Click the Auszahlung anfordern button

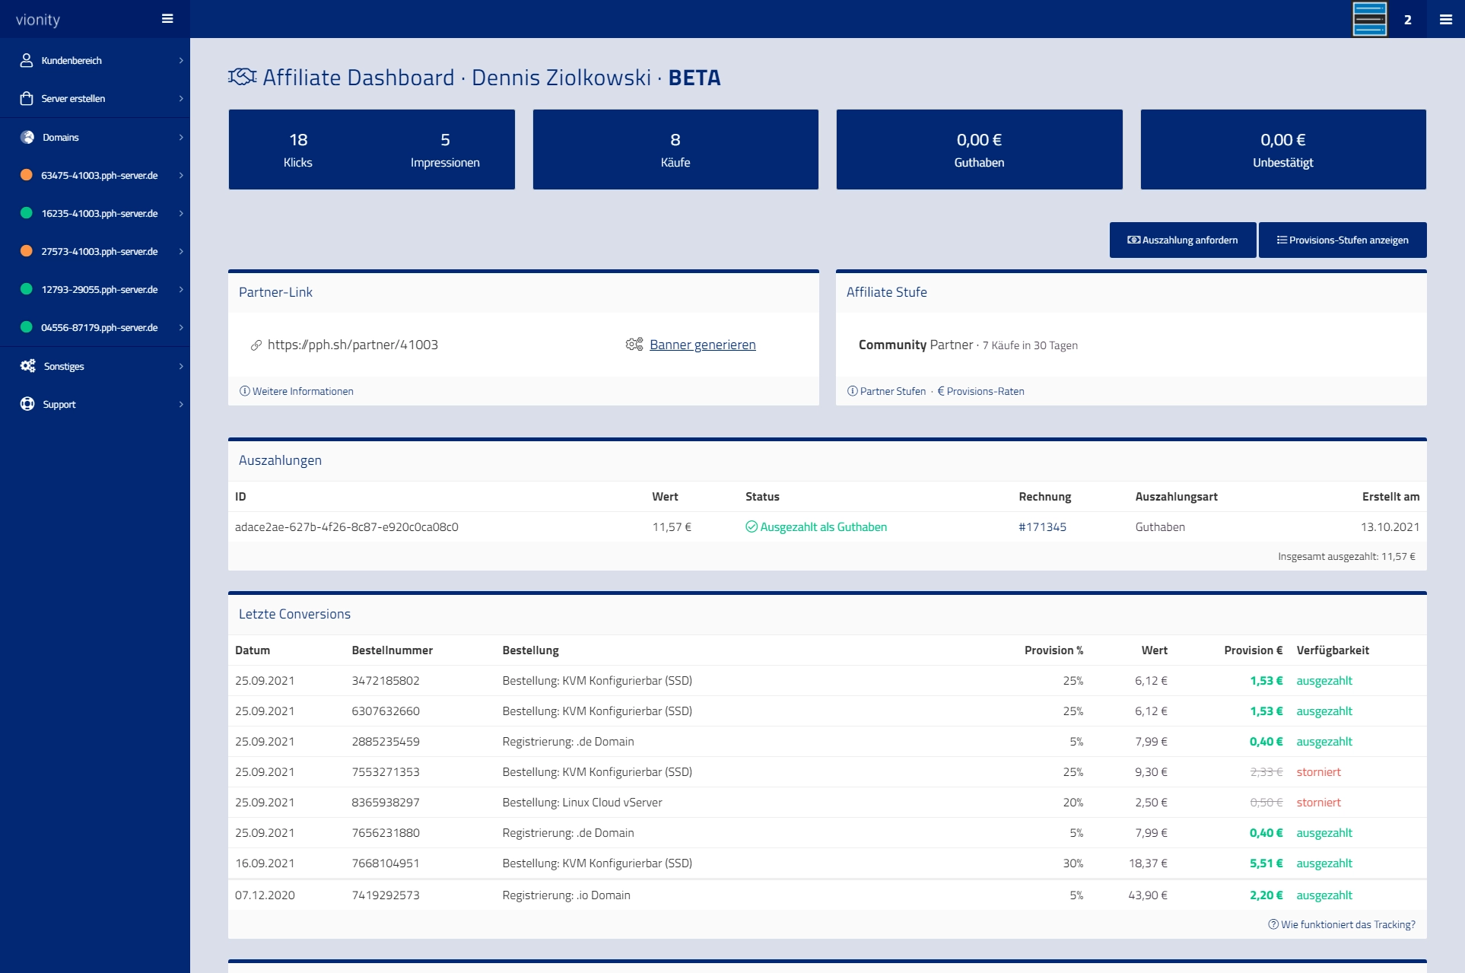pyautogui.click(x=1182, y=240)
